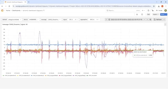Shift time range forward arrow
This screenshot has height=94, width=168.
click(x=147, y=20)
